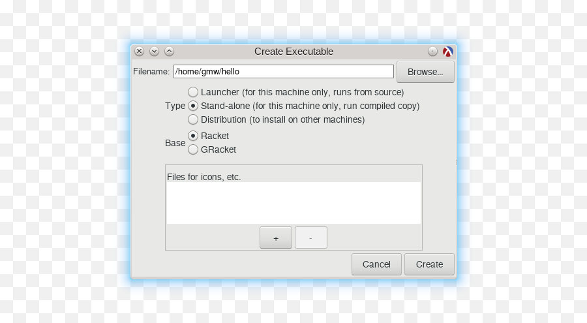587x323 pixels.
Task: Click the "Base" label
Action: tap(175, 143)
